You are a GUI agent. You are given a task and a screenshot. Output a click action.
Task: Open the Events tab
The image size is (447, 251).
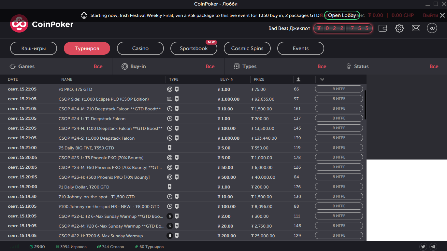[x=301, y=49]
